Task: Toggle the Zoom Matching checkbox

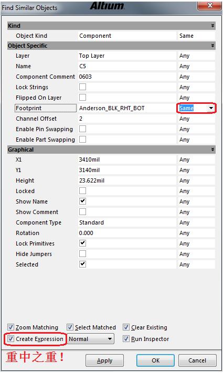Action: click(10, 327)
